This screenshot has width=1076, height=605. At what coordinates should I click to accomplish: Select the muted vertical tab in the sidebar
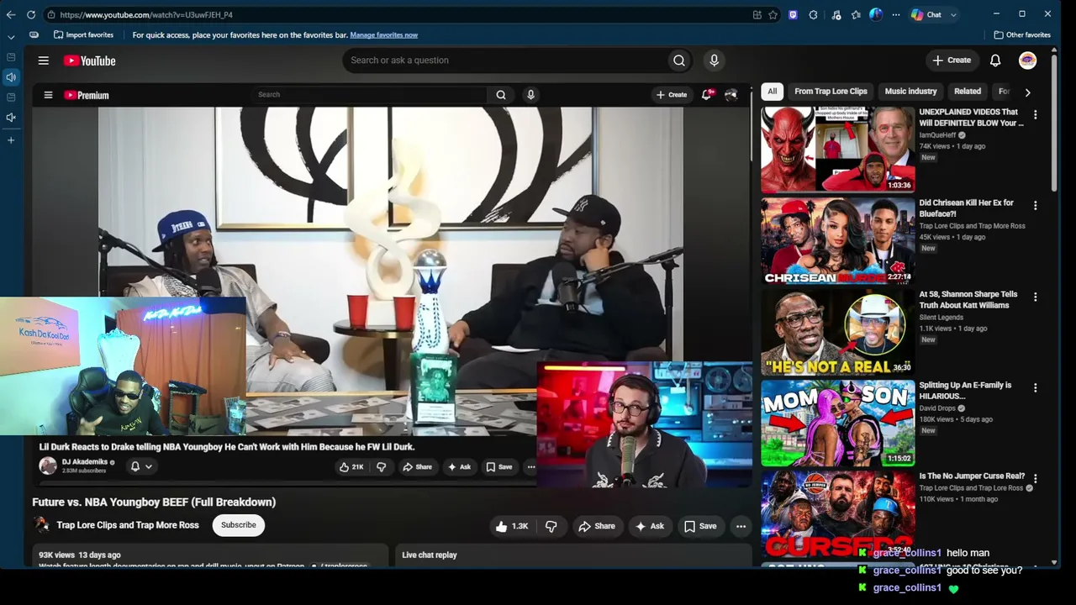click(11, 118)
